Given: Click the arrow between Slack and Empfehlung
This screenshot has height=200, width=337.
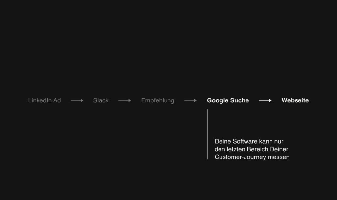Looking at the screenshot, I should click(x=125, y=100).
